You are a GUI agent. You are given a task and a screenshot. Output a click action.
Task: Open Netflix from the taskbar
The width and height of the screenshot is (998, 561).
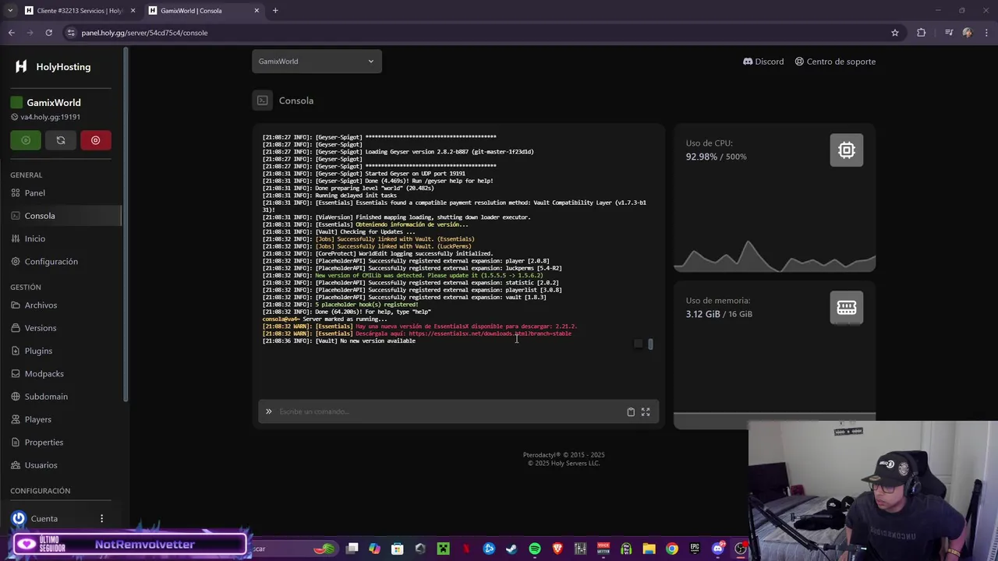[466, 549]
